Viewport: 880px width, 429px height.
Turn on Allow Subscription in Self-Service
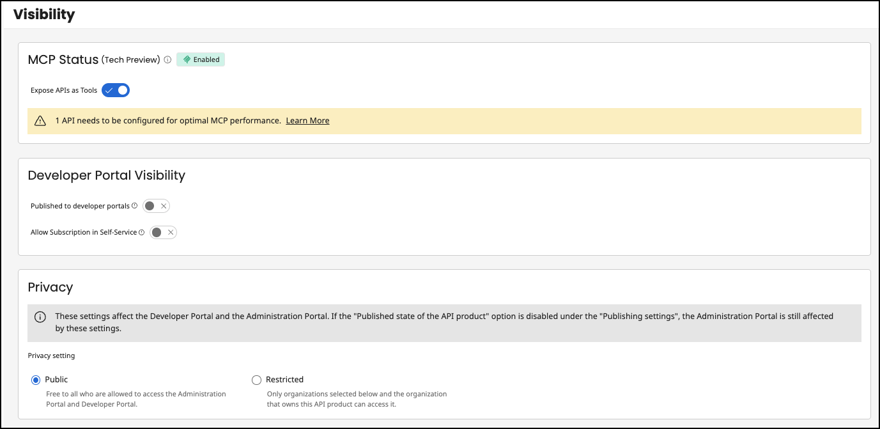point(163,231)
